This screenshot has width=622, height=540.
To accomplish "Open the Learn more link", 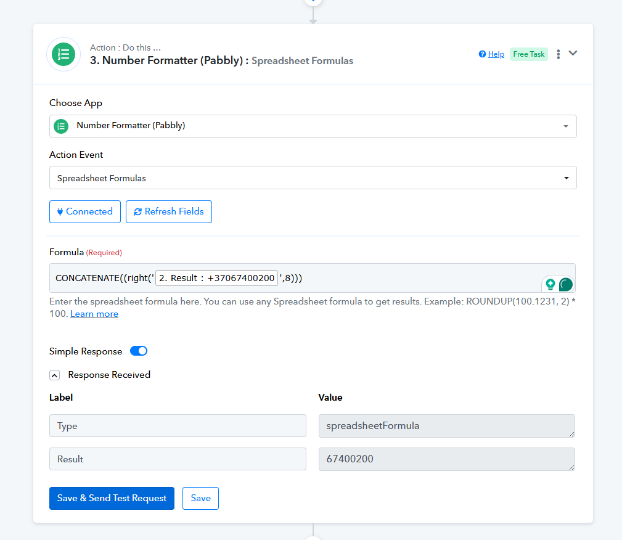I will [94, 314].
